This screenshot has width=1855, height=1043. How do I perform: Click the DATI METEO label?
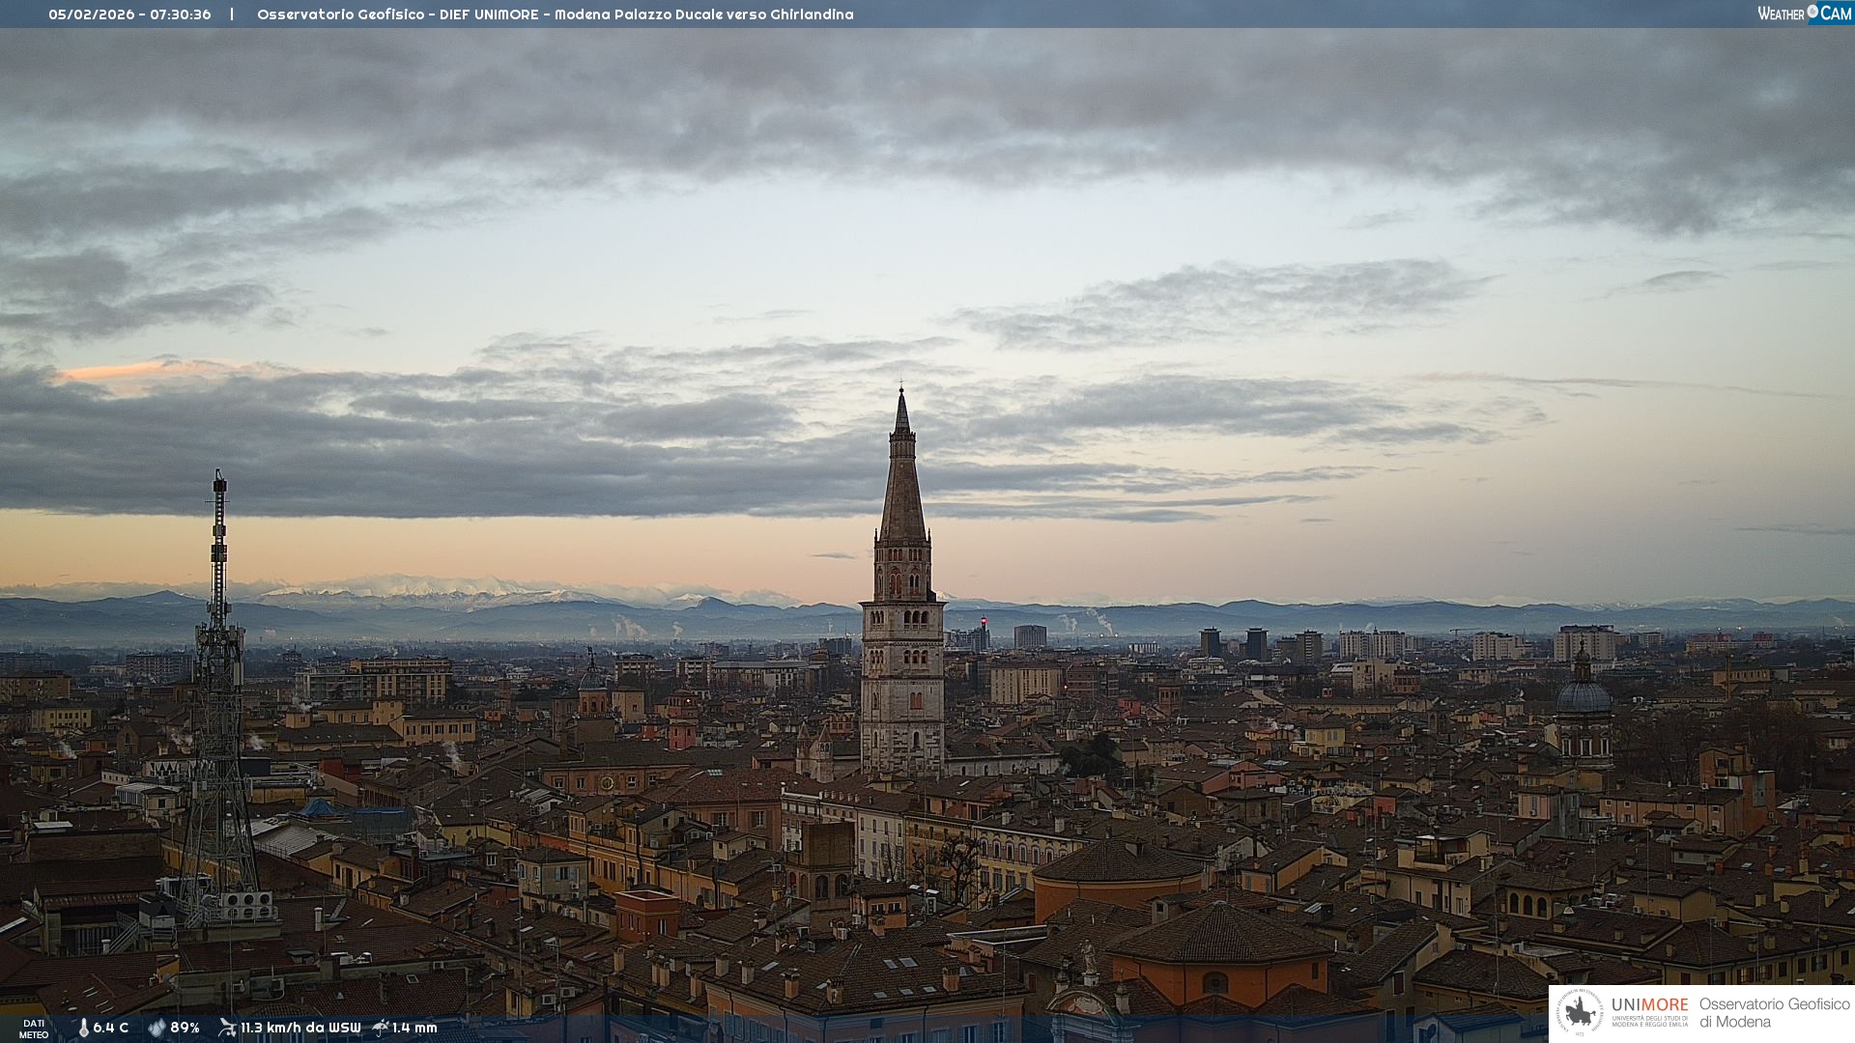[x=34, y=1029]
